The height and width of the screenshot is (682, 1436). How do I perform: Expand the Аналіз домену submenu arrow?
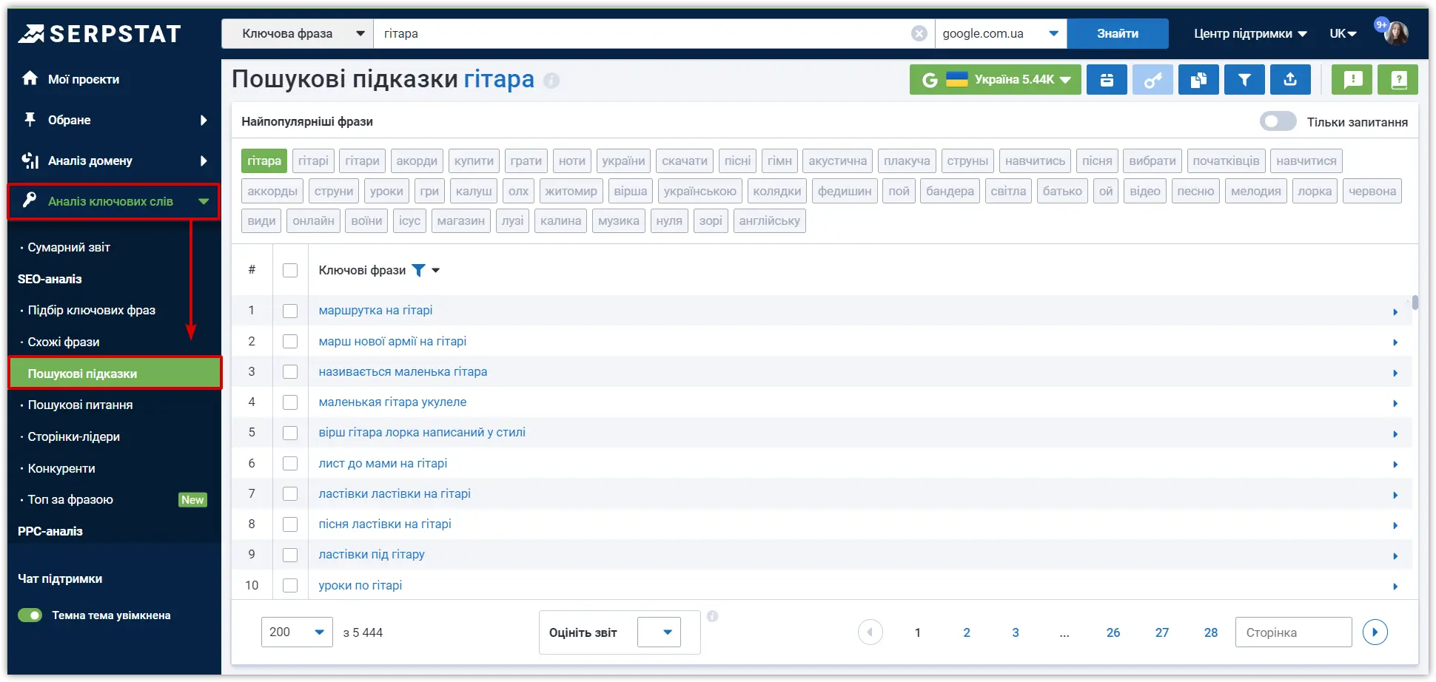click(x=204, y=161)
